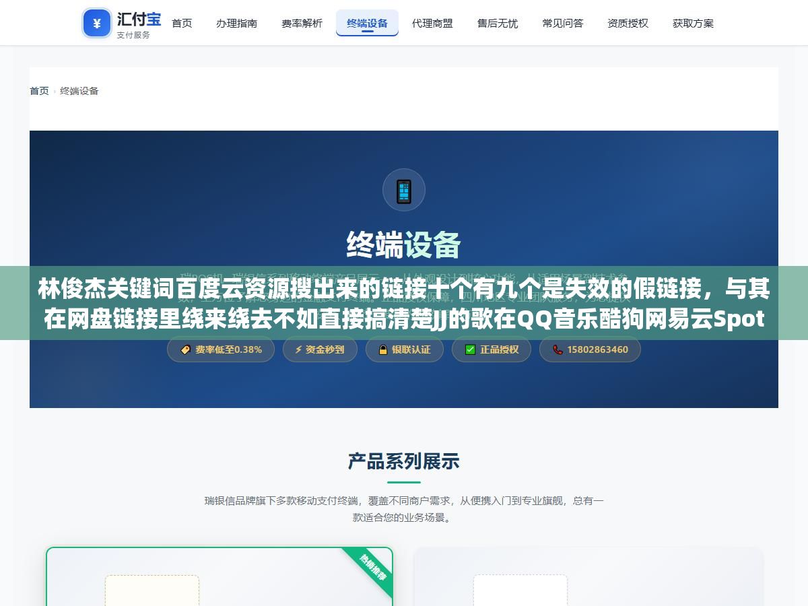Click the 终端设备 breadcrumb item
Viewport: 808px width, 606px height.
click(x=79, y=91)
